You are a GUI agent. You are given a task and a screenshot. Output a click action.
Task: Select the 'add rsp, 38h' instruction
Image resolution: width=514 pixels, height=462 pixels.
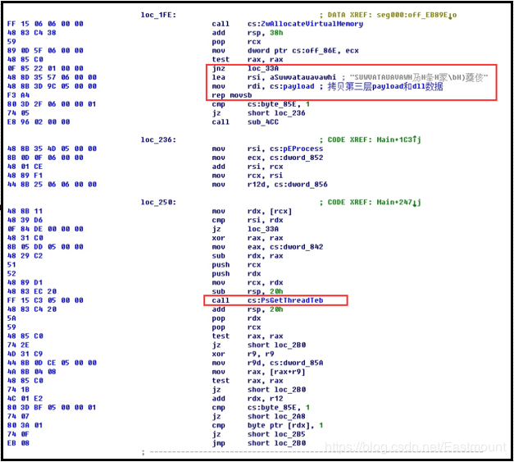248,33
